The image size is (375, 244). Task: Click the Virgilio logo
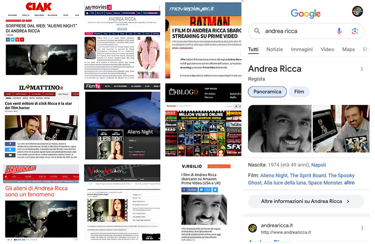(x=192, y=166)
